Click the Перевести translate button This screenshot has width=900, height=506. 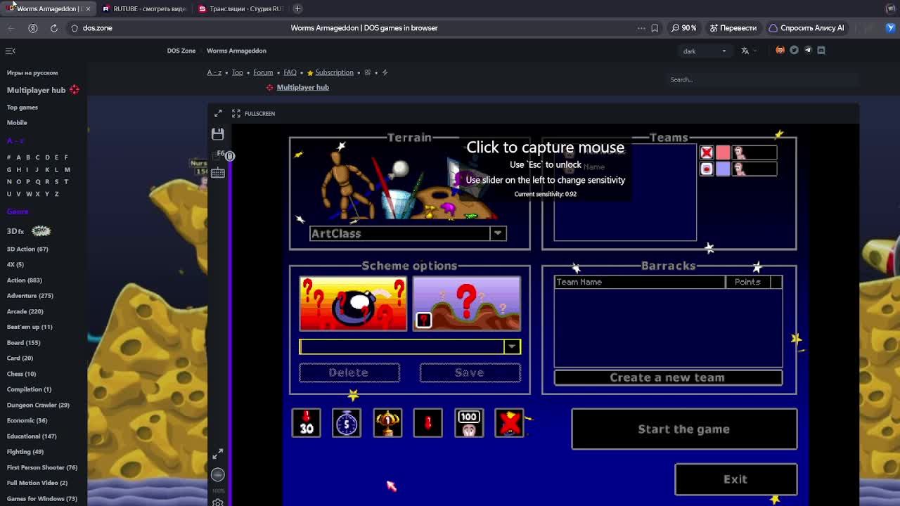click(x=733, y=28)
